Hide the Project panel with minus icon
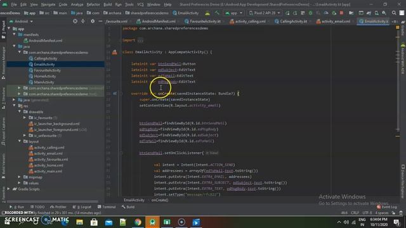The width and height of the screenshot is (406, 228). point(100,21)
